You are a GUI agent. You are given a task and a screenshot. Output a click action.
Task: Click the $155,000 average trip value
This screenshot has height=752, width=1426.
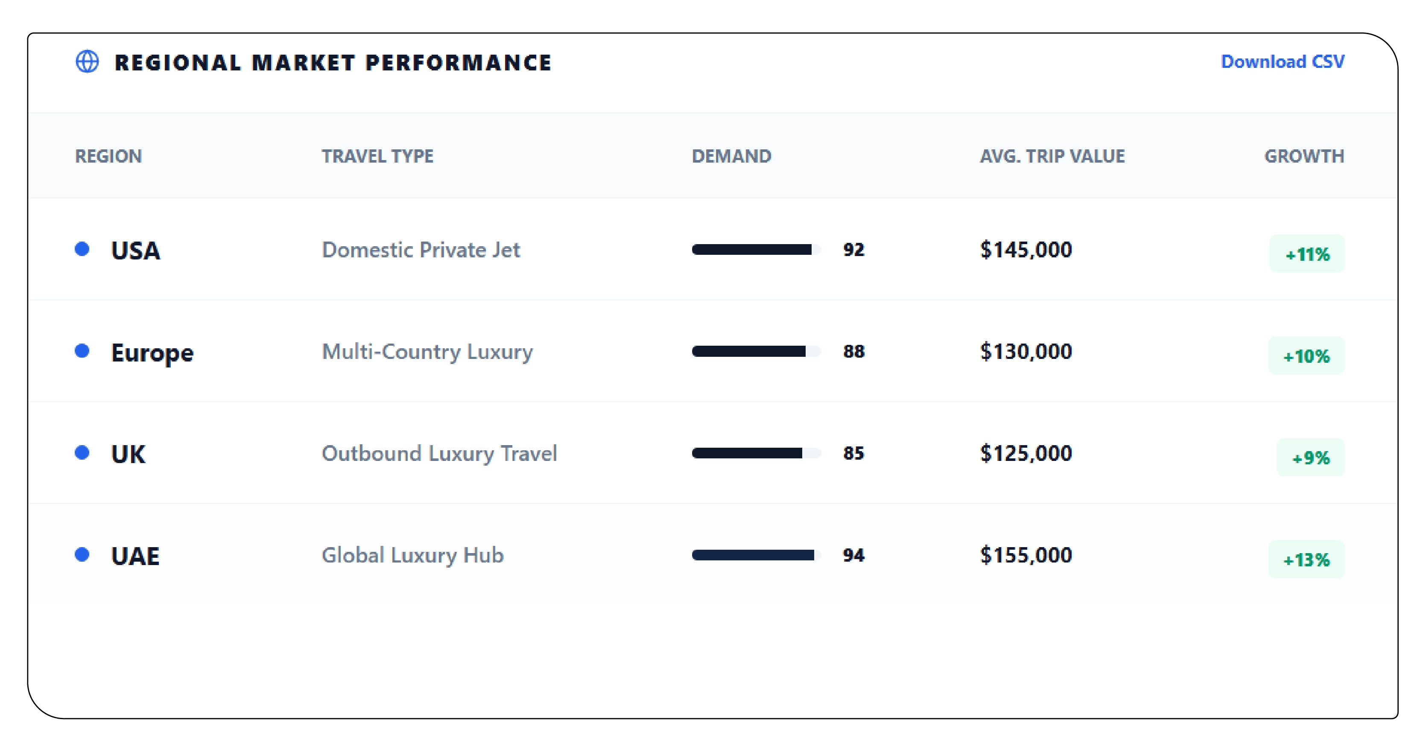click(1026, 555)
